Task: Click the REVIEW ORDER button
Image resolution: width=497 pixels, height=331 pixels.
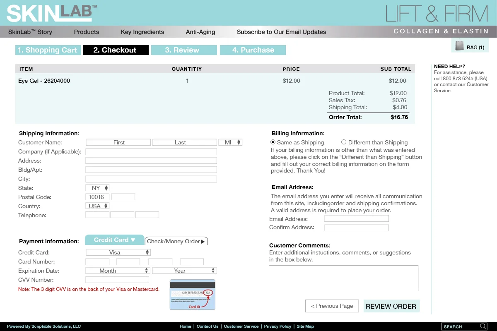Action: [x=391, y=306]
